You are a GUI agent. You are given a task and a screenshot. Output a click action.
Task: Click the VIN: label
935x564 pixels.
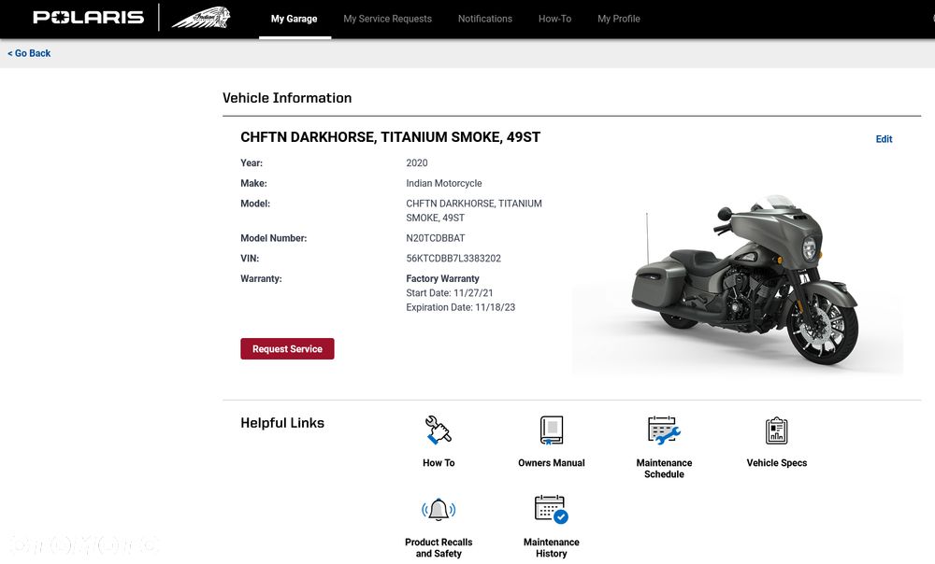pos(250,259)
